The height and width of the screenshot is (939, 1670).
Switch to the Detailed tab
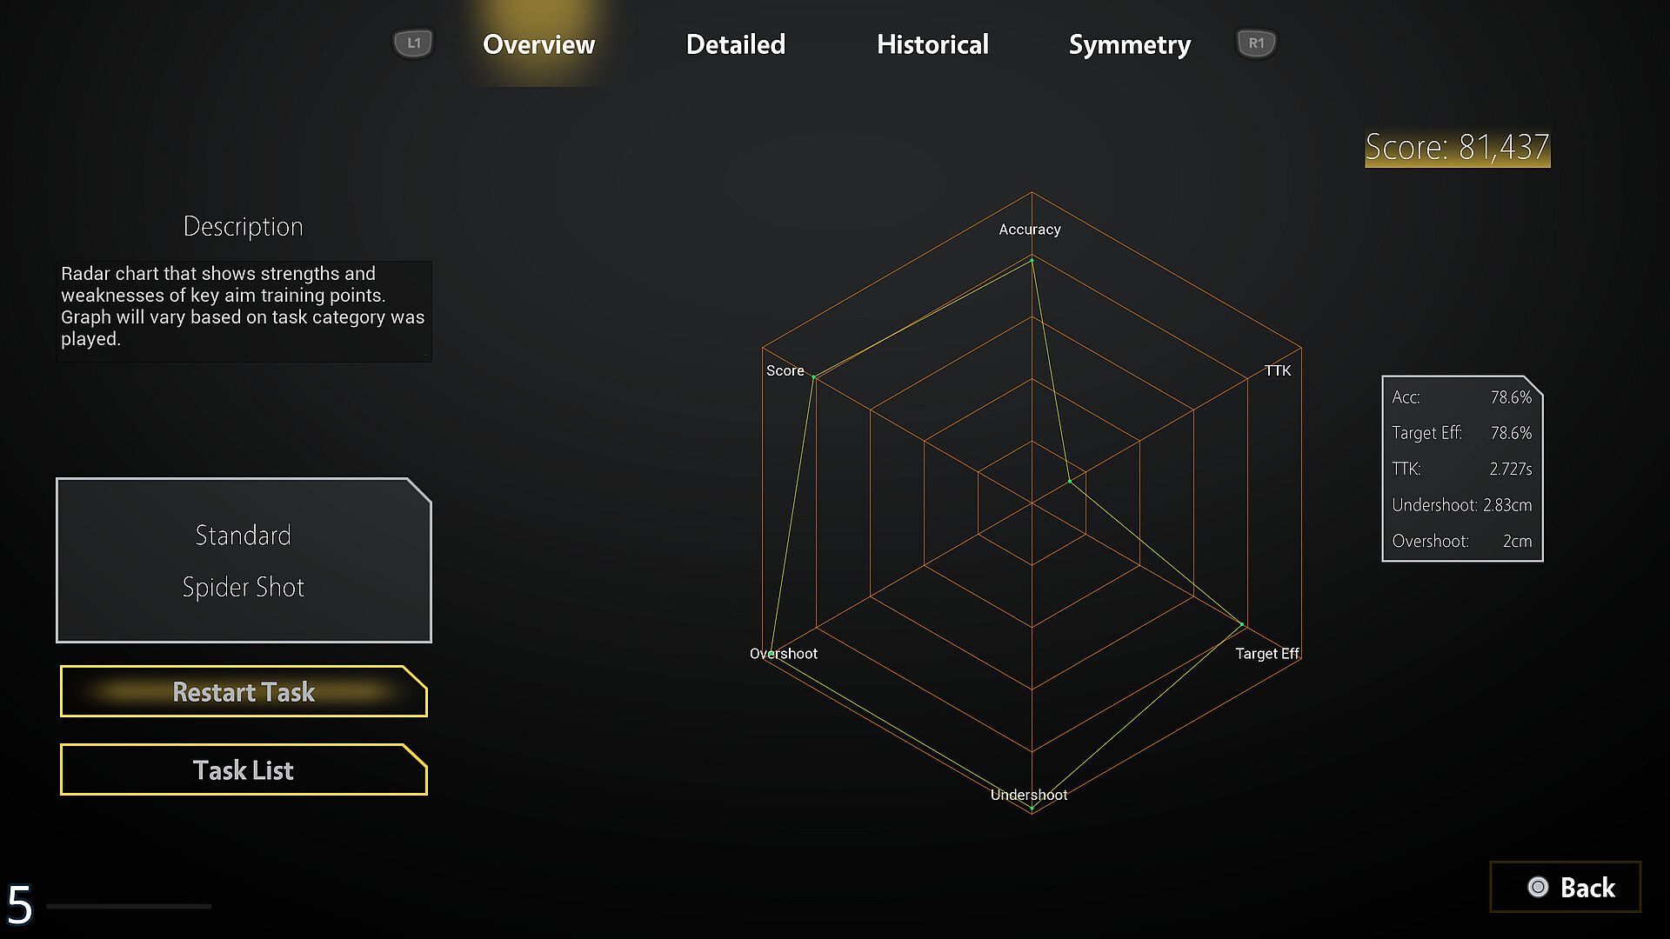(735, 44)
